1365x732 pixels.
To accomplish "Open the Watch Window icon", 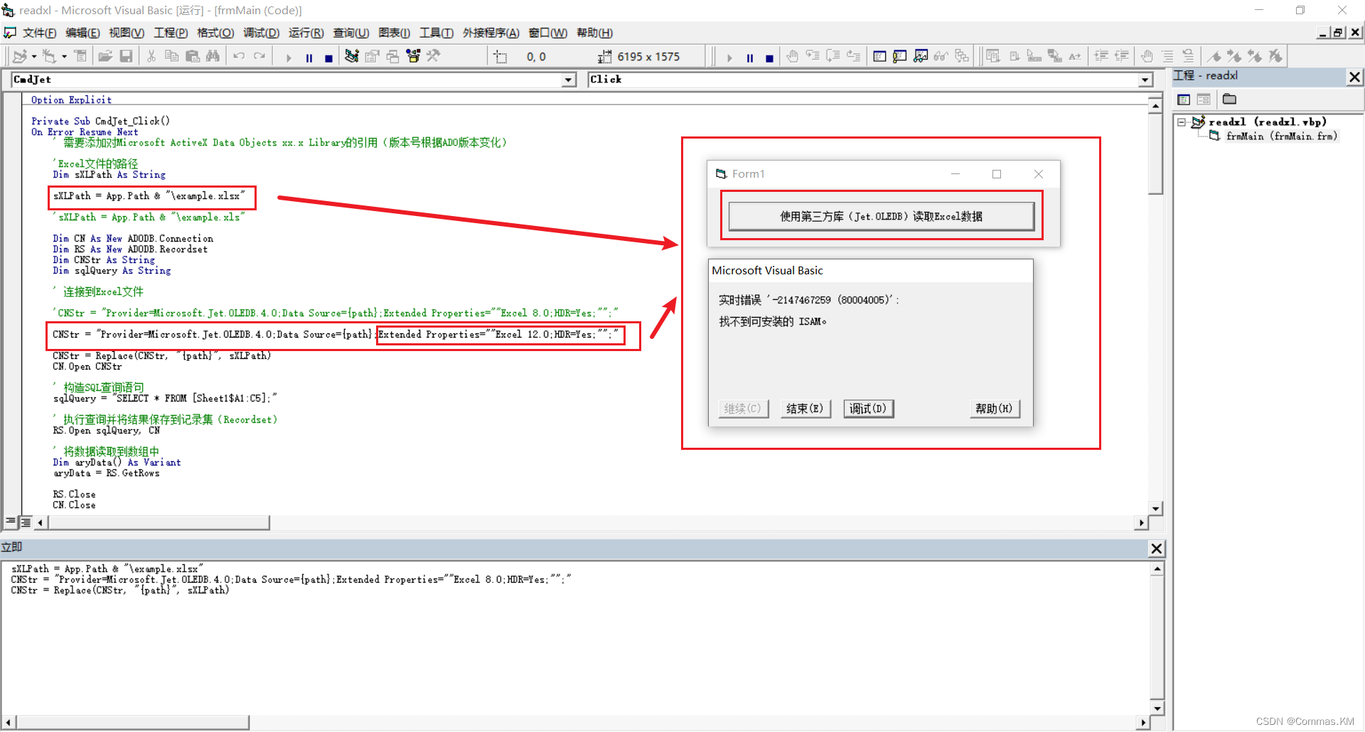I will click(921, 56).
